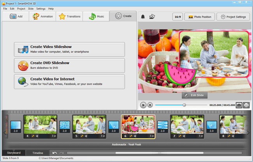Choose Create Video Slideshow
Image resolution: width=253 pixels, height=162 pixels.
coord(69,49)
